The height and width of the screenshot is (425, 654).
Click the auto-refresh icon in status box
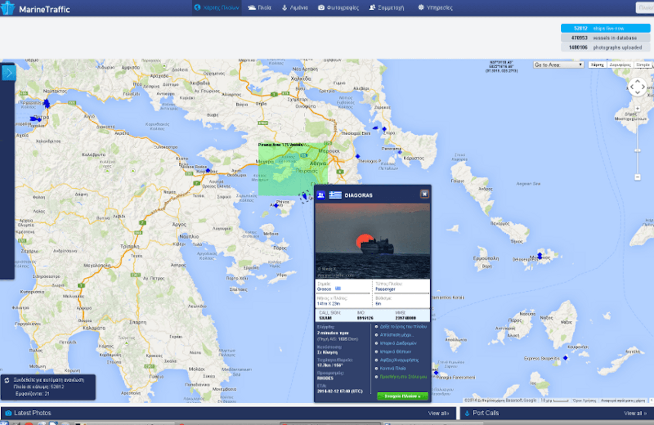point(7,381)
